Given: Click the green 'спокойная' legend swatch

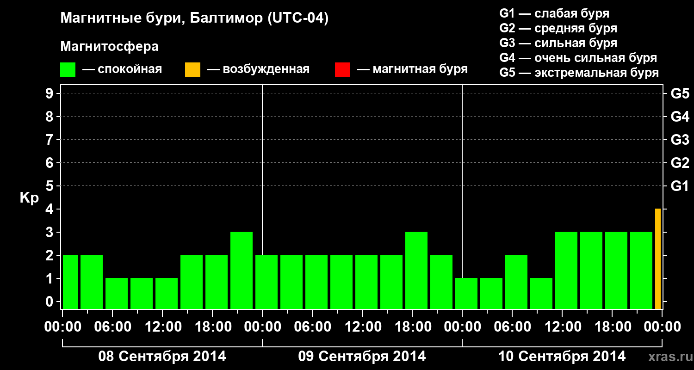Looking at the screenshot, I should click(x=68, y=70).
